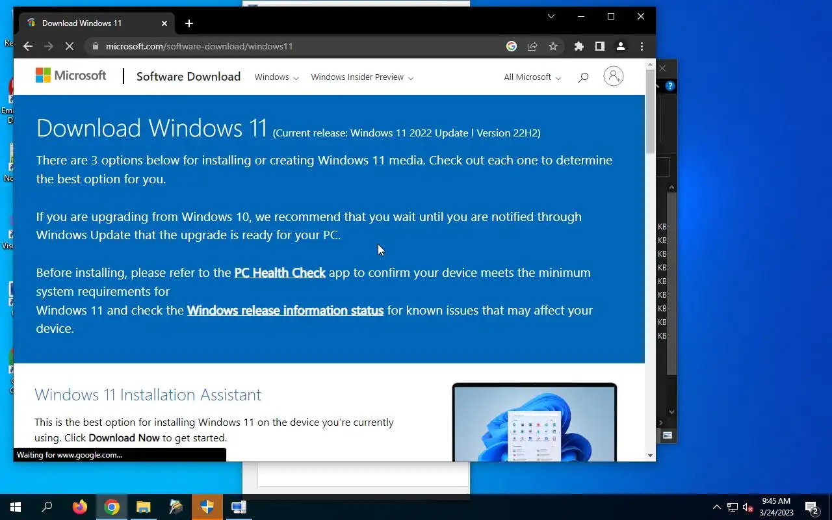Click the address bar URL field
Image resolution: width=832 pixels, height=520 pixels.
click(299, 46)
